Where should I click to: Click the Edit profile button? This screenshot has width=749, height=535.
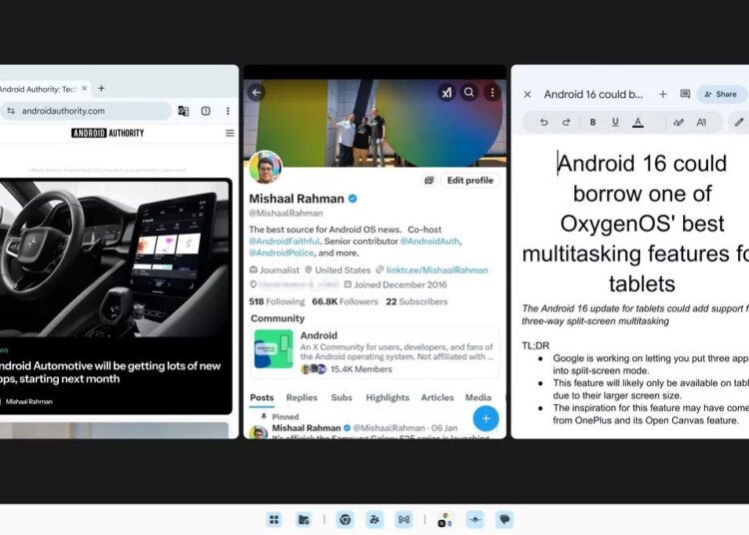tap(470, 181)
